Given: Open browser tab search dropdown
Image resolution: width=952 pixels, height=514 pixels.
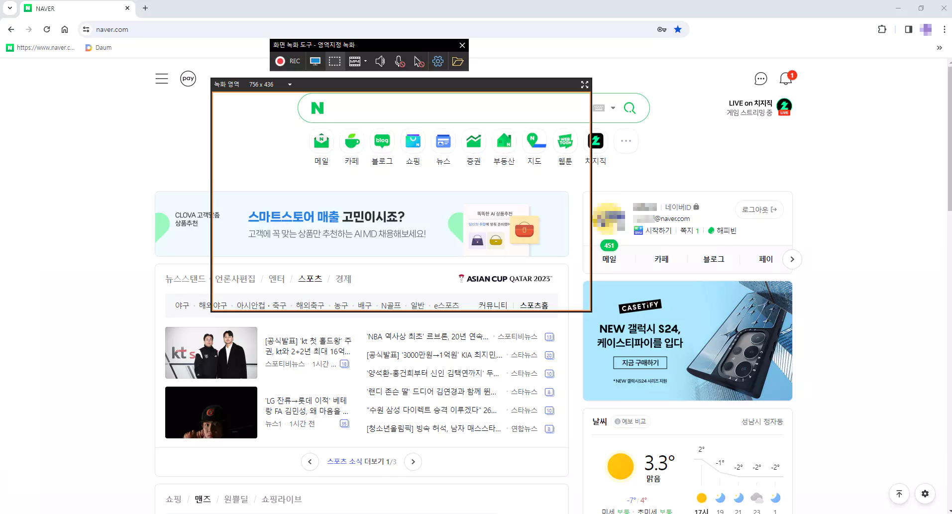Looking at the screenshot, I should (10, 8).
